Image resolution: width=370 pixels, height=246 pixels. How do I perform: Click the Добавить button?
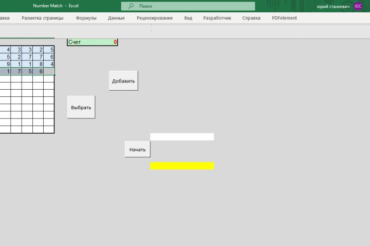point(123,81)
